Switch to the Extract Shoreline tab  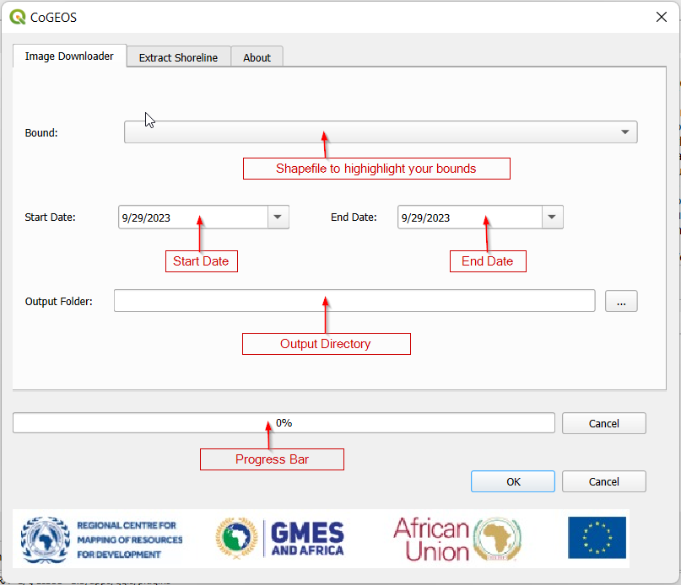click(179, 57)
